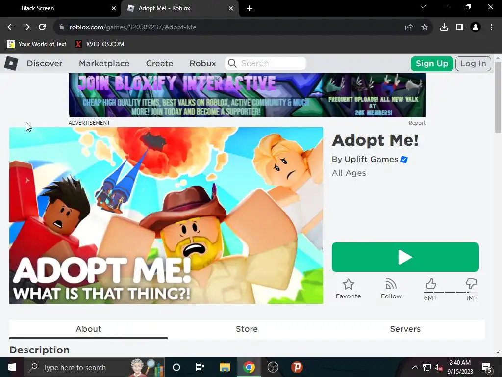Open Chrome downloads icon
The height and width of the screenshot is (377, 502).
point(444,27)
